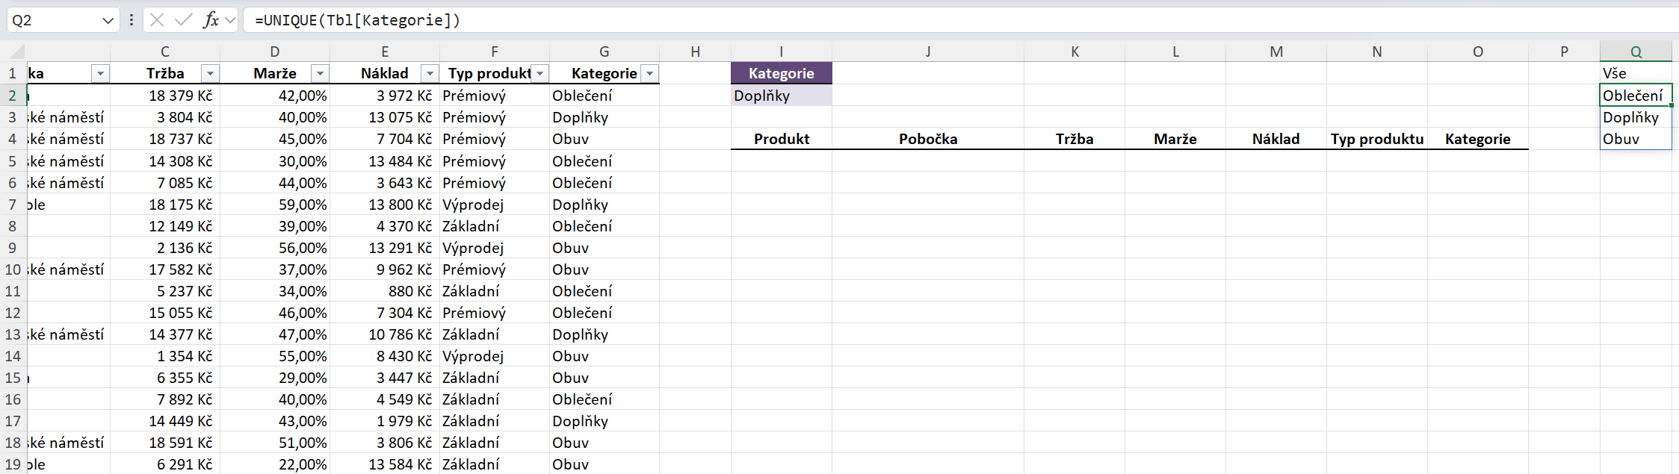Select the purple Kategorie header cell
Viewport: 1679px width, 474px height.
point(781,73)
